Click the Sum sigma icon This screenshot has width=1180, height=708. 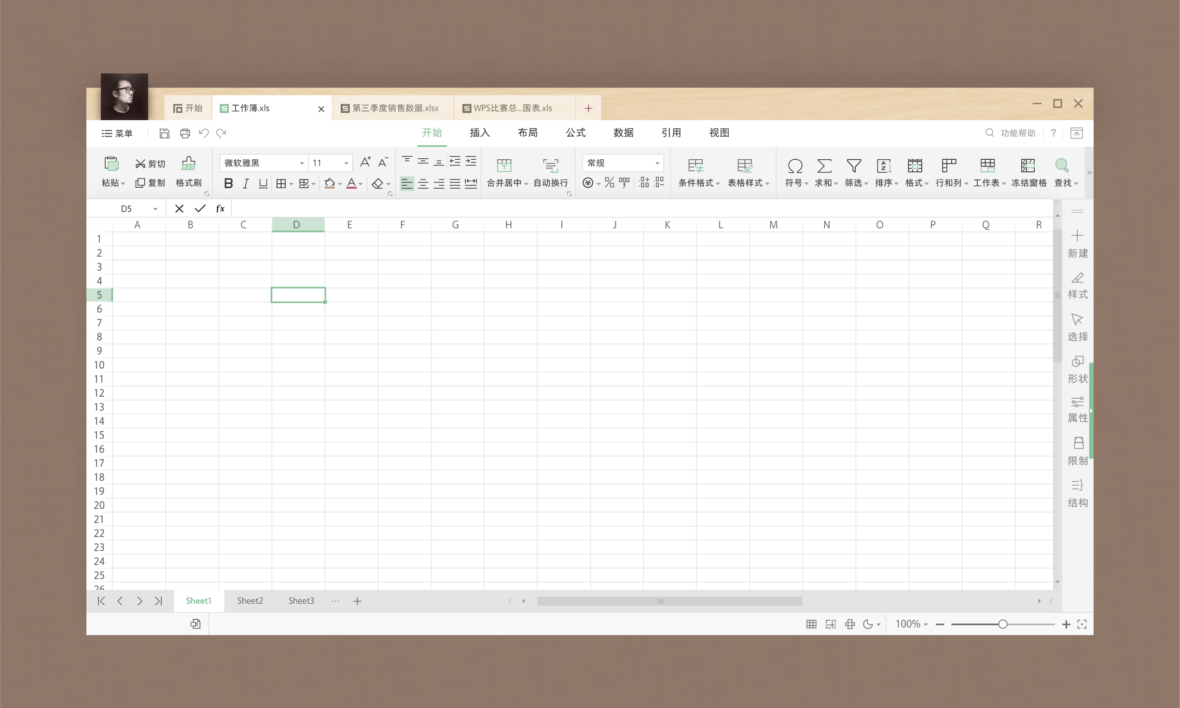pos(824,166)
